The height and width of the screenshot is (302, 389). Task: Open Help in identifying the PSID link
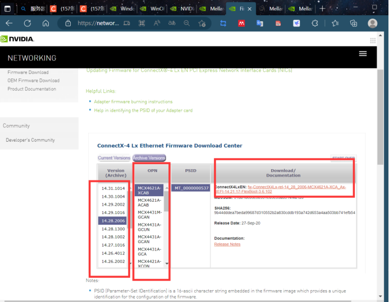click(x=143, y=110)
